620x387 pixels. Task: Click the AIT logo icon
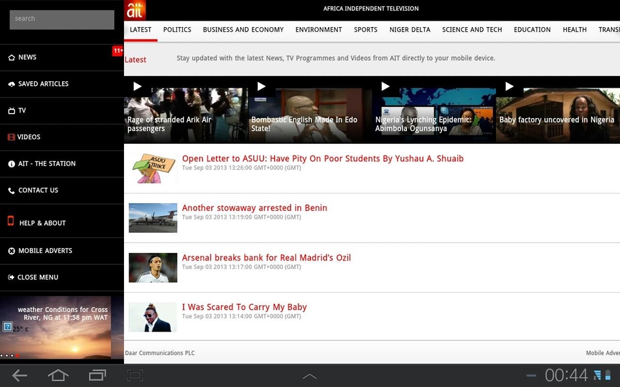pos(135,10)
